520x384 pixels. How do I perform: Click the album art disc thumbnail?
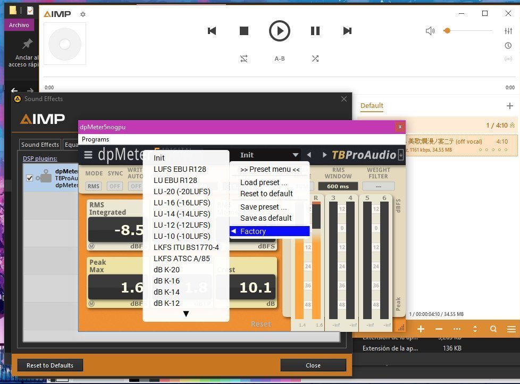coord(65,44)
